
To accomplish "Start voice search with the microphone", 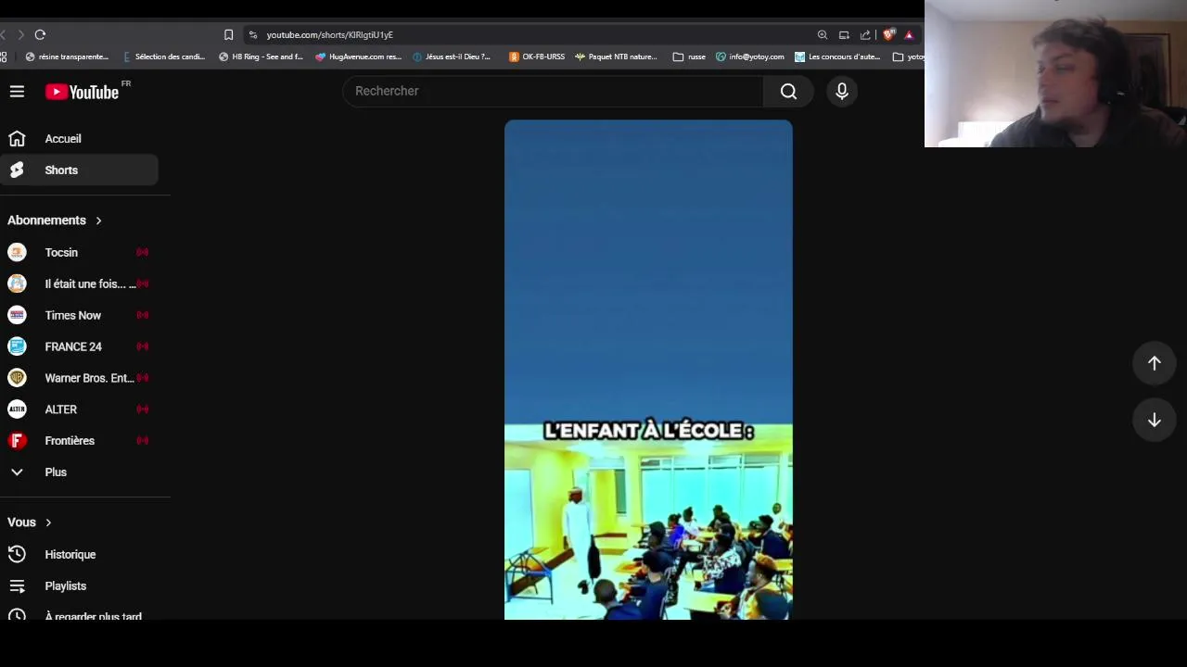I will coord(842,91).
